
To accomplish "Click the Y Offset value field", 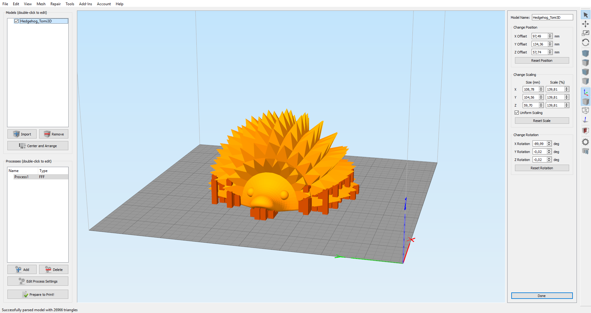I will [540, 44].
